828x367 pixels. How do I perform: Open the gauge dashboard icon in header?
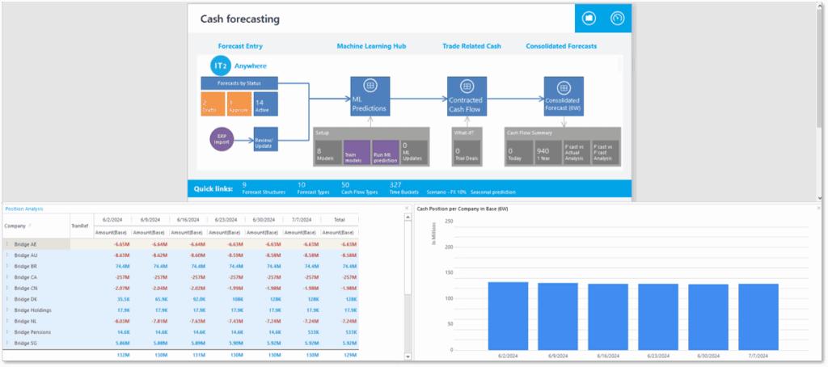pos(617,19)
